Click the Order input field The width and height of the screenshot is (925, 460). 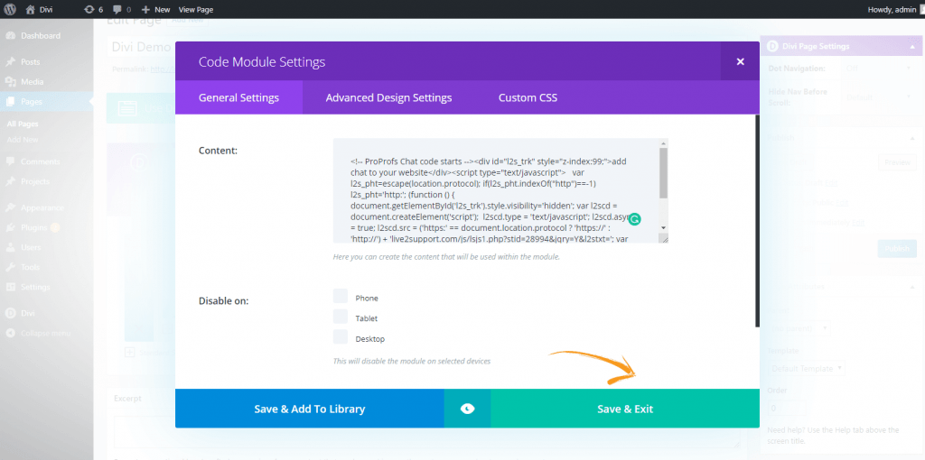[x=787, y=409]
